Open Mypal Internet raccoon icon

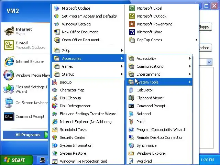9,31
